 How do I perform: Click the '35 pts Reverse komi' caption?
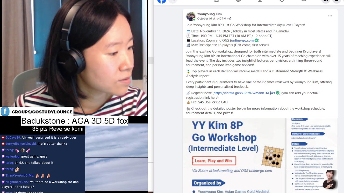[x=58, y=129]
